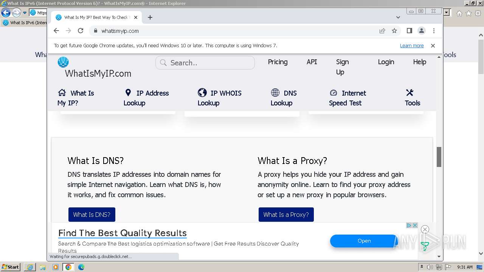Click the Chrome page scroll-up arrow

coord(439,57)
